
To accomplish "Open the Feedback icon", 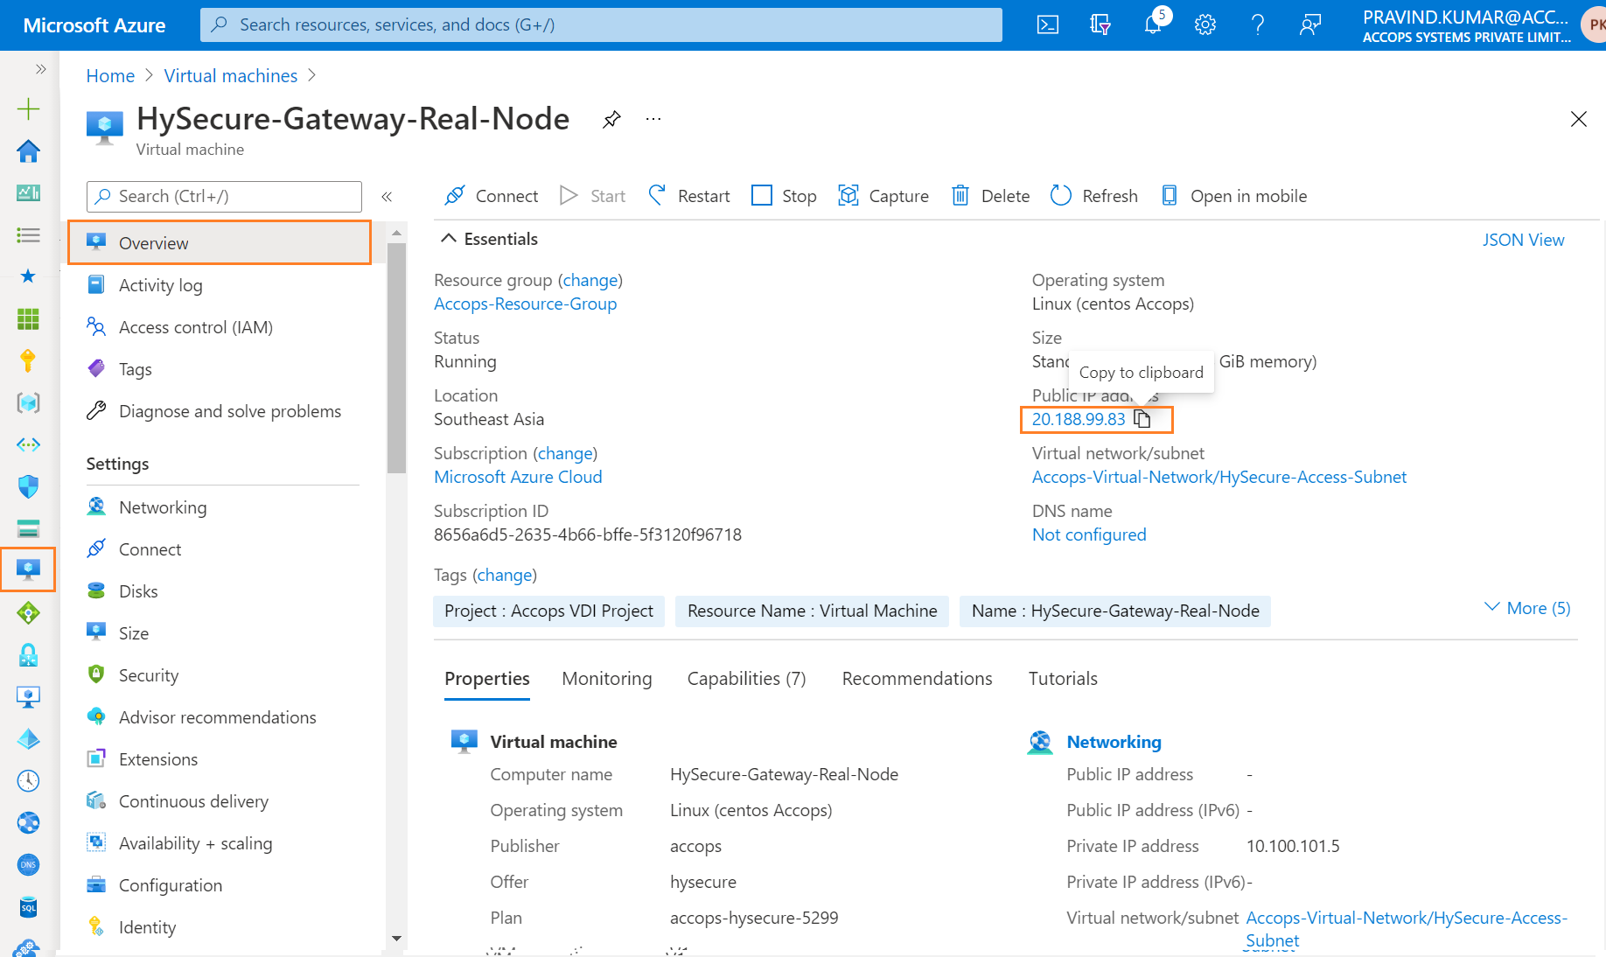I will [1309, 24].
